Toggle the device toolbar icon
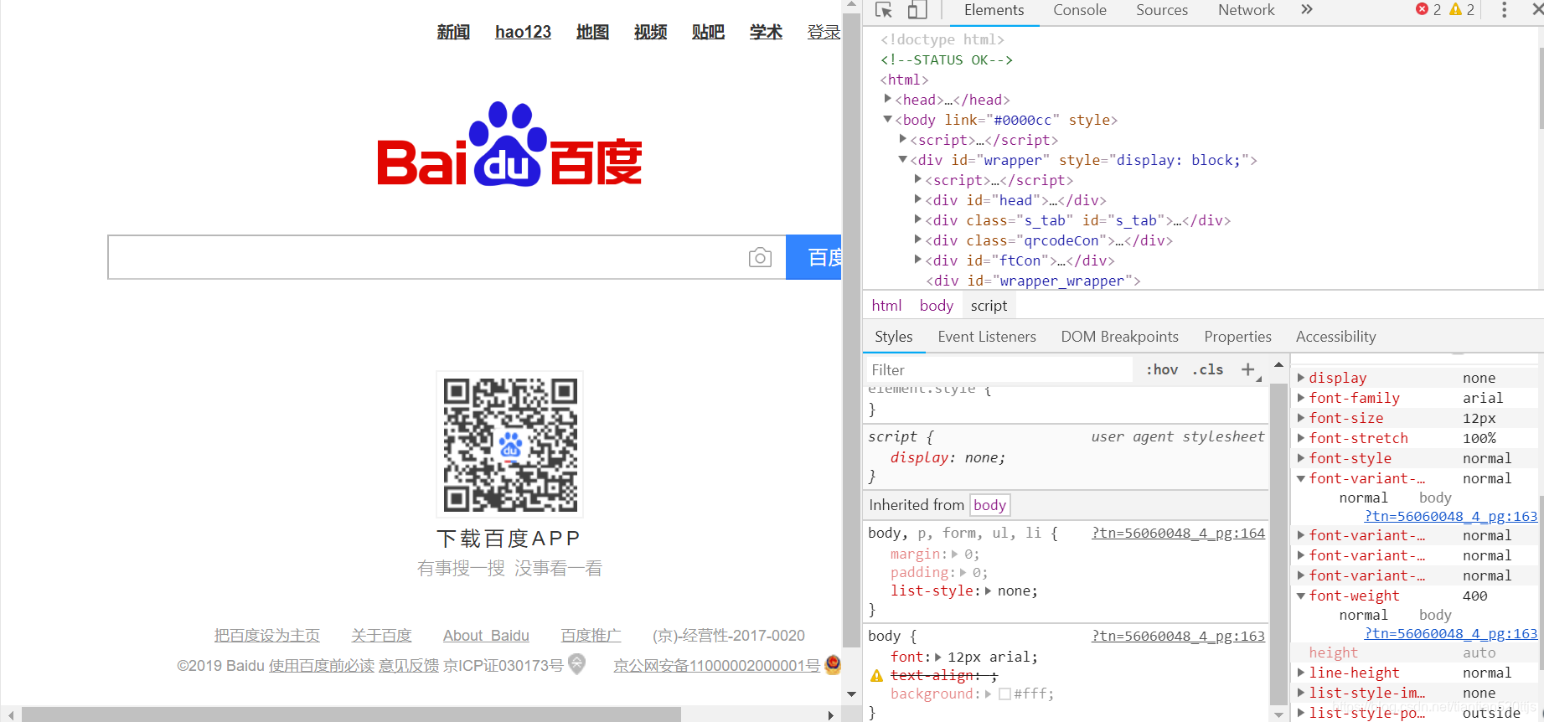This screenshot has height=722, width=1544. click(917, 10)
